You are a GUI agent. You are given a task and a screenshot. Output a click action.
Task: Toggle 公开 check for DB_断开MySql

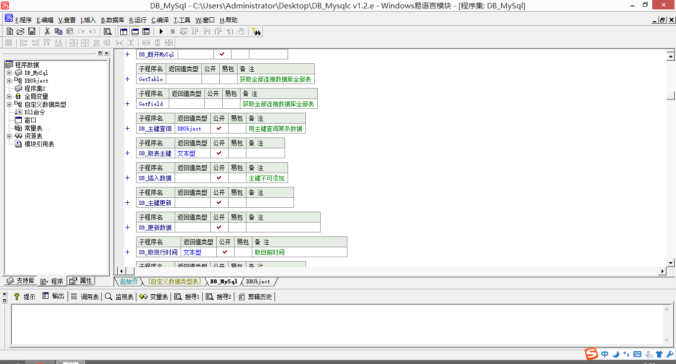click(x=222, y=54)
